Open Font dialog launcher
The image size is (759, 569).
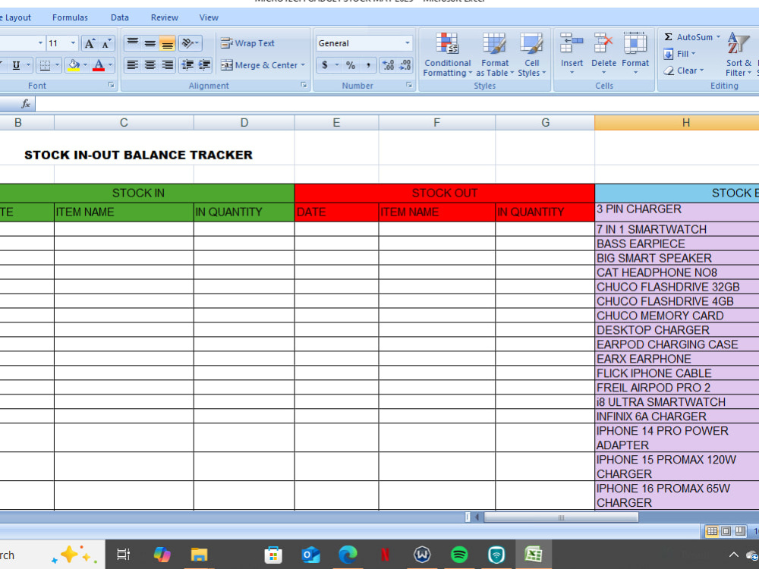click(x=112, y=85)
